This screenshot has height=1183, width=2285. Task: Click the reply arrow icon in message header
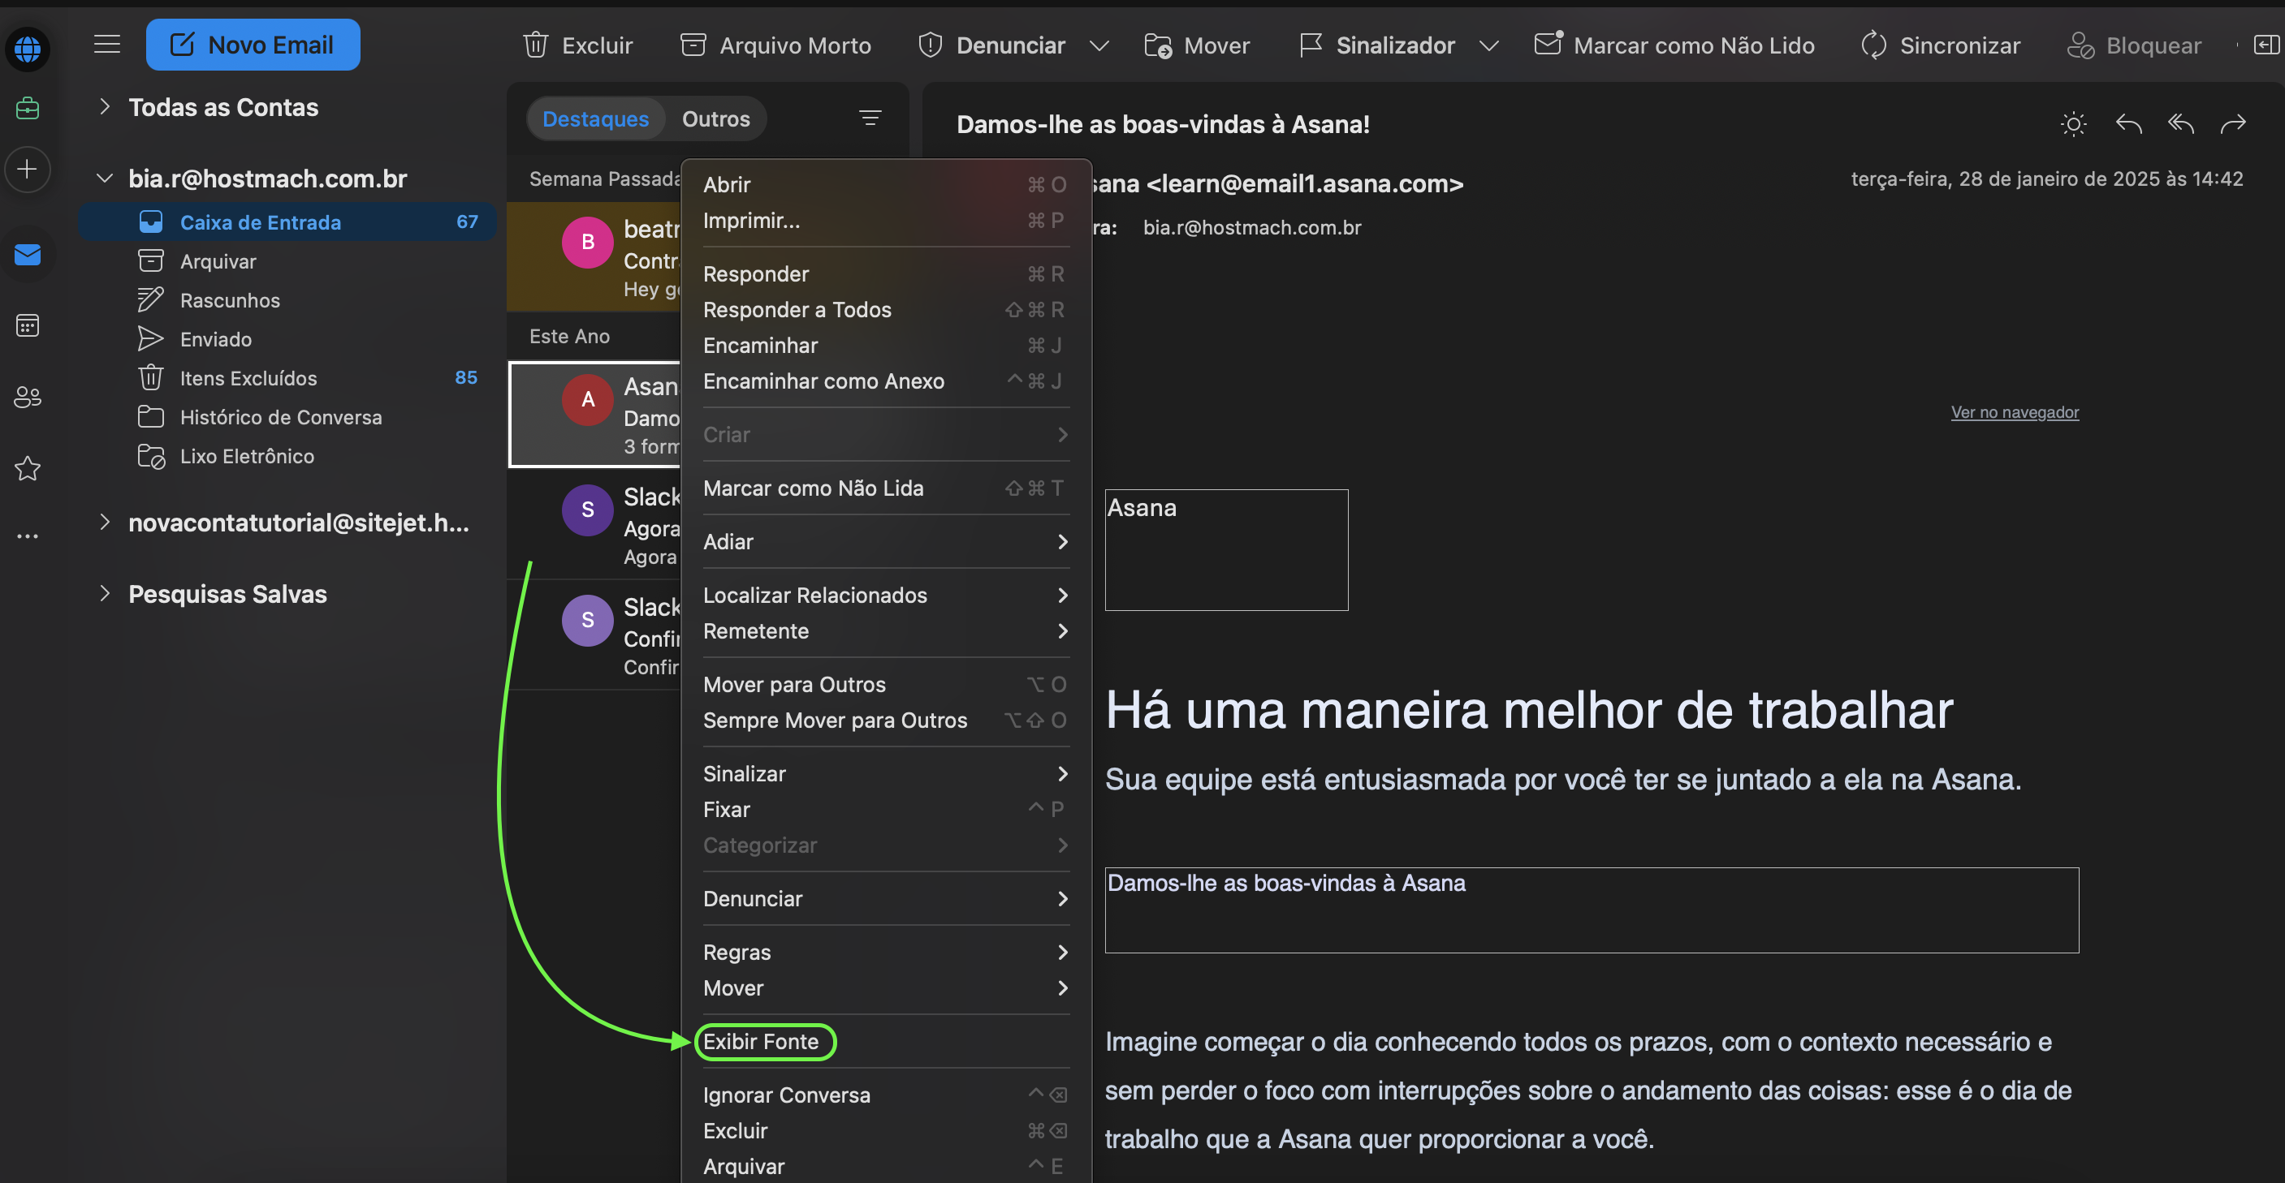pyautogui.click(x=2128, y=124)
